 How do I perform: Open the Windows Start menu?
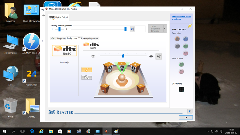tap(4, 131)
